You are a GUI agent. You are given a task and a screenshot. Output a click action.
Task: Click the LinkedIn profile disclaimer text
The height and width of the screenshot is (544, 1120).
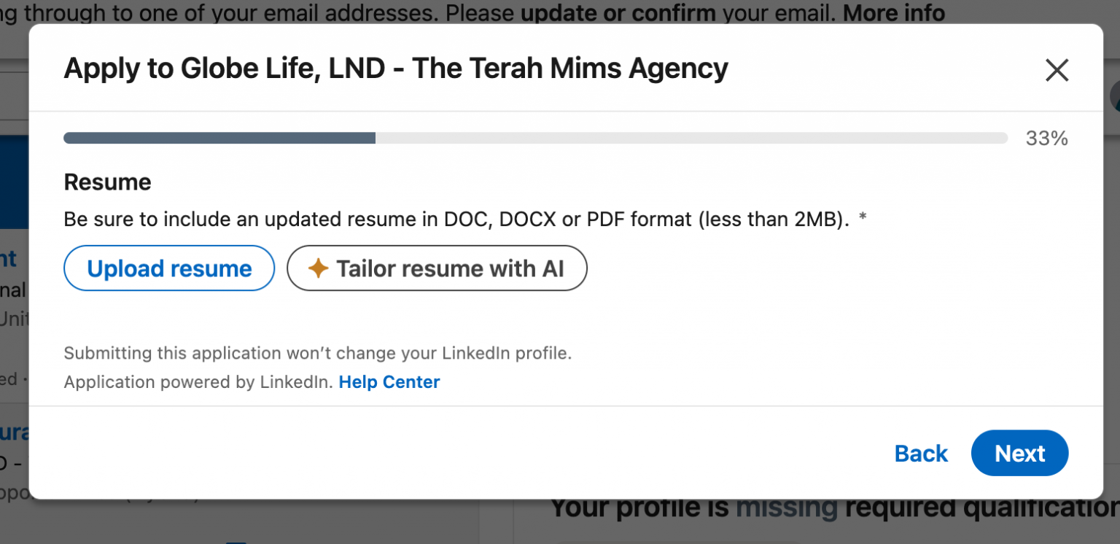[x=318, y=353]
